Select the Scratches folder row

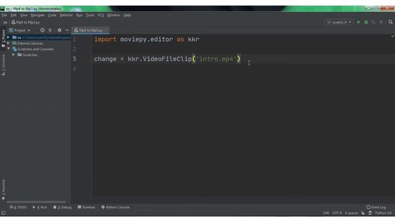(x=30, y=55)
